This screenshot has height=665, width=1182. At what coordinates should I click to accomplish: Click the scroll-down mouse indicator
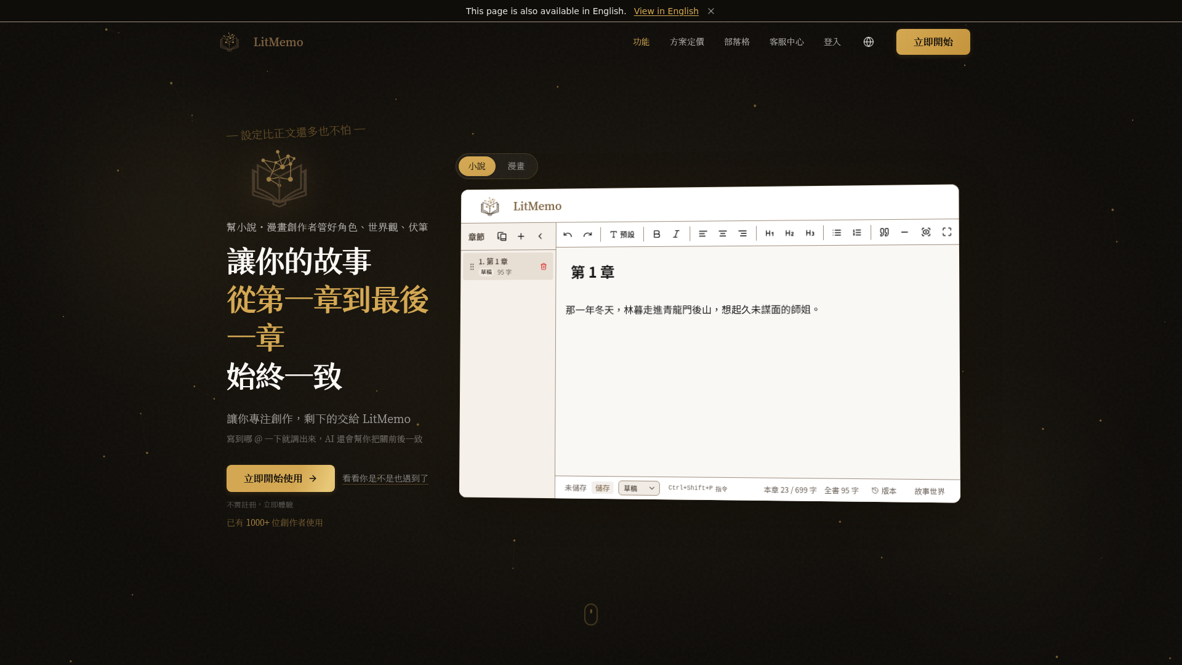pyautogui.click(x=591, y=614)
